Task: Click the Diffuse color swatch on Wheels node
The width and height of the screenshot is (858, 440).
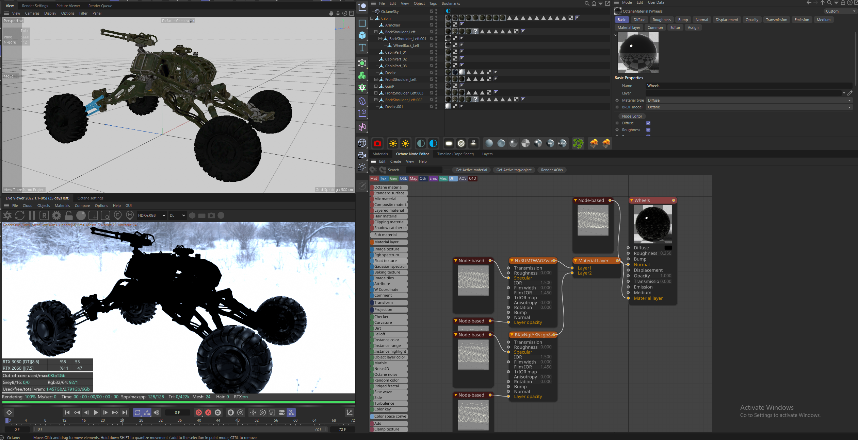Action: pos(668,248)
